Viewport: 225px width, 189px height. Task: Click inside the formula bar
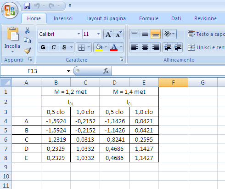coord(169,71)
